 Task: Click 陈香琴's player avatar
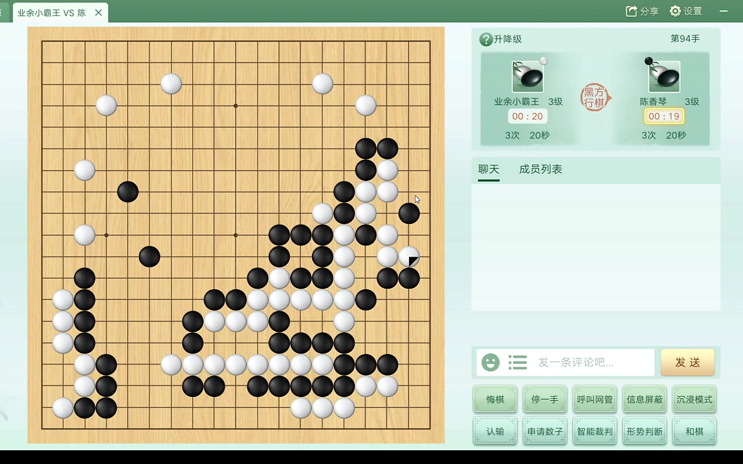pyautogui.click(x=664, y=76)
